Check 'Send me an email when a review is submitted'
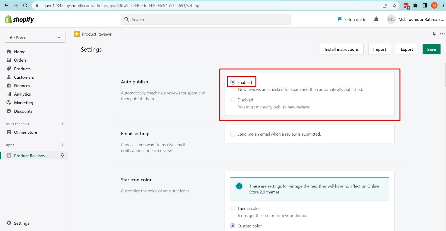Viewport: 446px width, 231px height. coord(233,134)
